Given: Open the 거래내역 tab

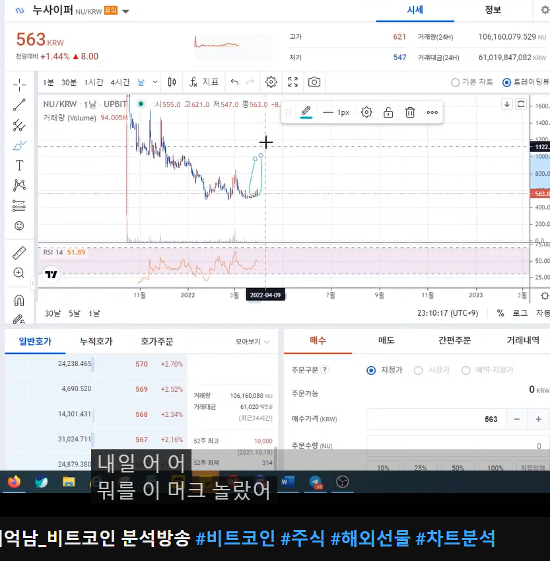Looking at the screenshot, I should [x=523, y=340].
